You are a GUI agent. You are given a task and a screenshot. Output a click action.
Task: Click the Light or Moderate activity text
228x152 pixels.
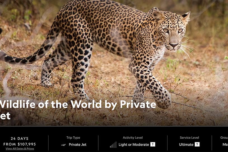pyautogui.click(x=134, y=144)
